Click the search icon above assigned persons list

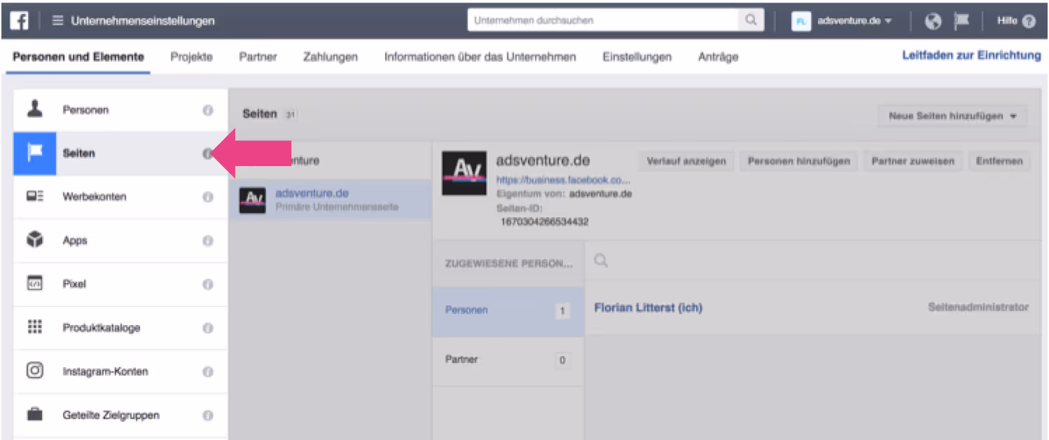click(601, 261)
